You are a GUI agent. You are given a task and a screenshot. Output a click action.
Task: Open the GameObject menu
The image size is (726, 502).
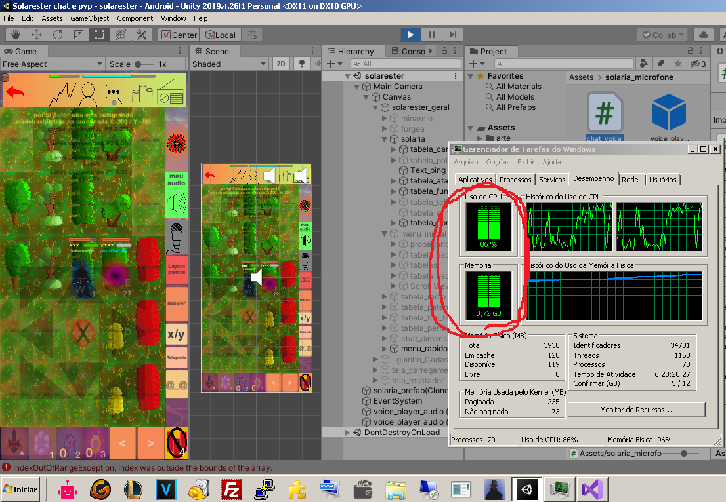click(x=90, y=18)
